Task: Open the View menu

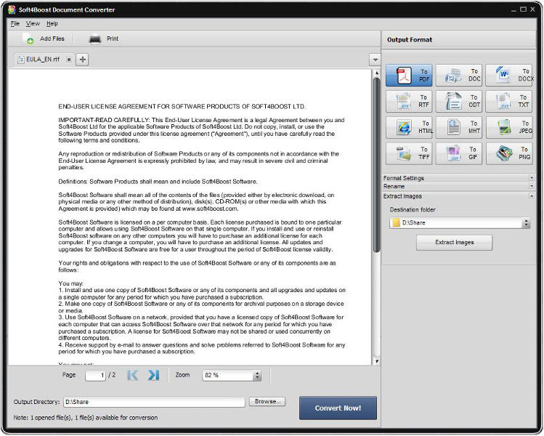Action: tap(33, 23)
